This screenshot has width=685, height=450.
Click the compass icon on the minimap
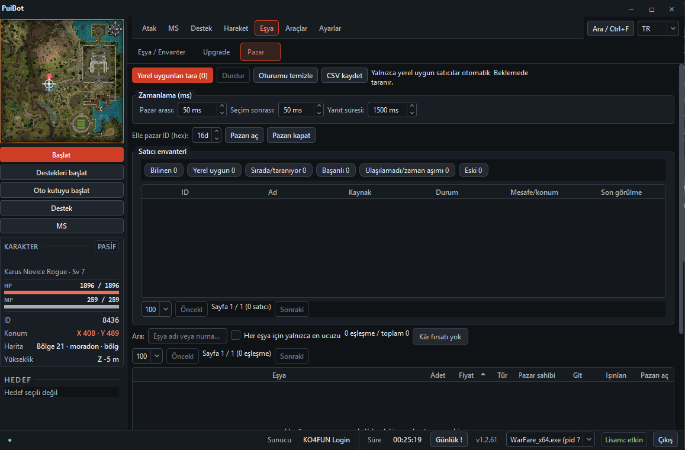(x=115, y=28)
